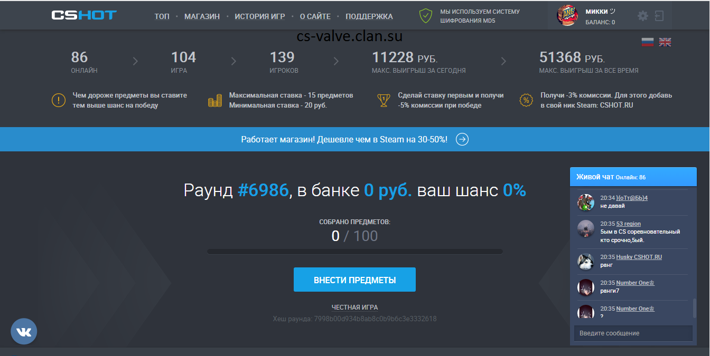Open the ТОП menu item
The height and width of the screenshot is (356, 710).
click(x=162, y=16)
